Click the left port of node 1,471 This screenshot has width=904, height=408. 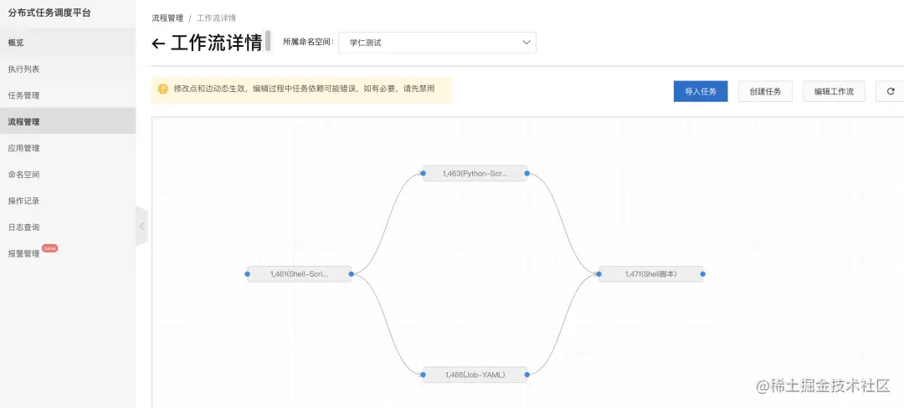point(599,274)
